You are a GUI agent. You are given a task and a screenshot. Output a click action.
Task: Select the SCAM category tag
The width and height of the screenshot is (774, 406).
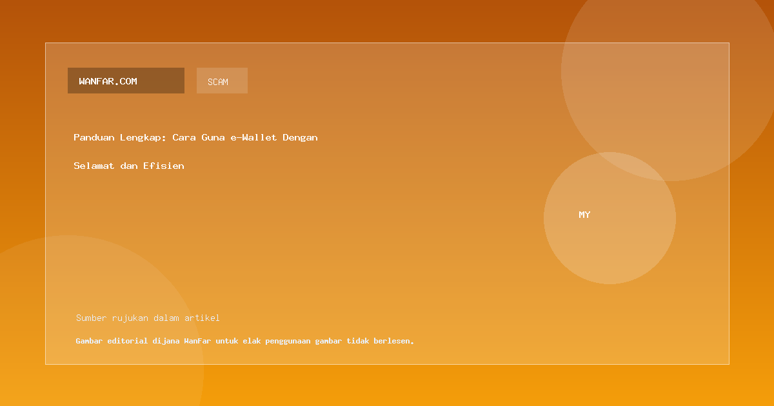222,81
